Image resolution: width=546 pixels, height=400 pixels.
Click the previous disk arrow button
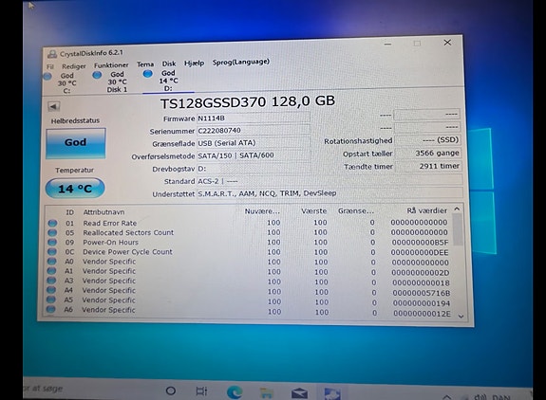(x=53, y=106)
